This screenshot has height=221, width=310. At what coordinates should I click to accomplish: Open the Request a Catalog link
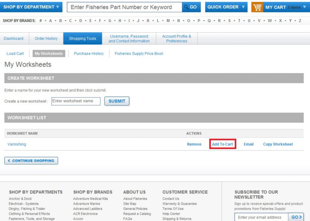click(137, 214)
